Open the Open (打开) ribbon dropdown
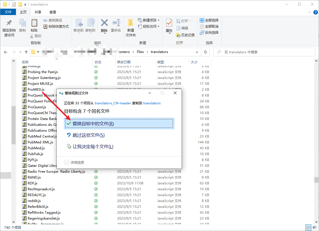 184,21
